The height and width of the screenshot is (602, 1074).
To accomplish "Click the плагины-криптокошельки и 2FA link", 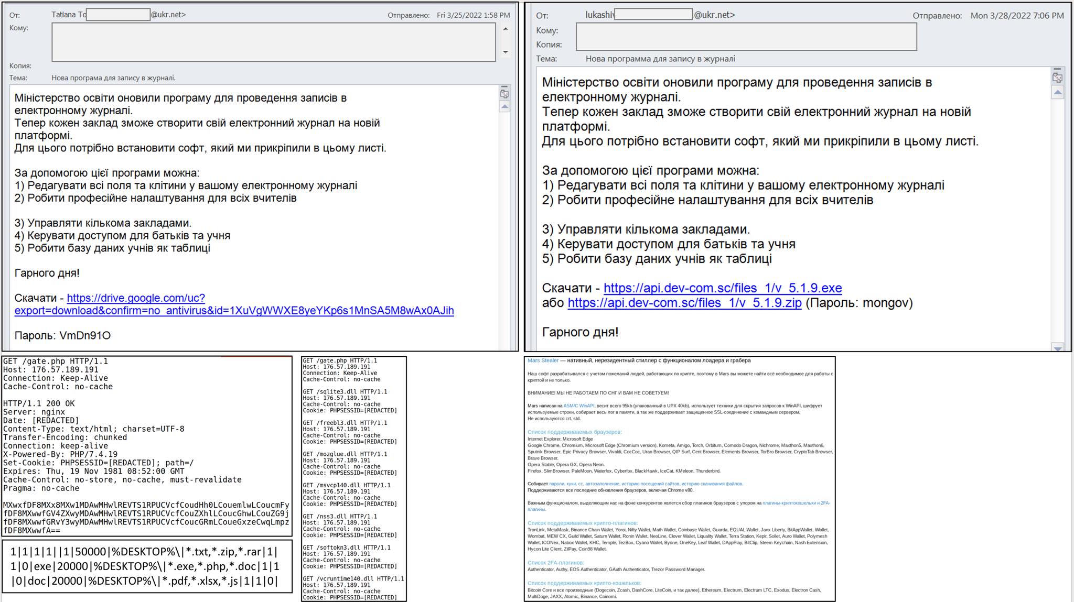I will (796, 503).
